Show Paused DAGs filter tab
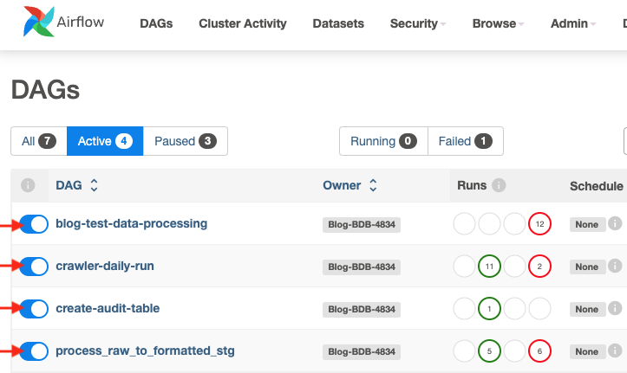 185,141
